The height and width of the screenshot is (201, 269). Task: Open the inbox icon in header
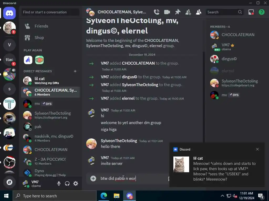coord(251,12)
